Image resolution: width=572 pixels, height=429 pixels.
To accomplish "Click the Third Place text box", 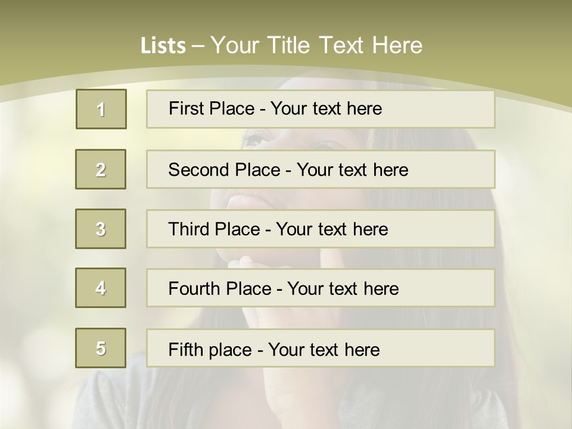I will pyautogui.click(x=320, y=229).
